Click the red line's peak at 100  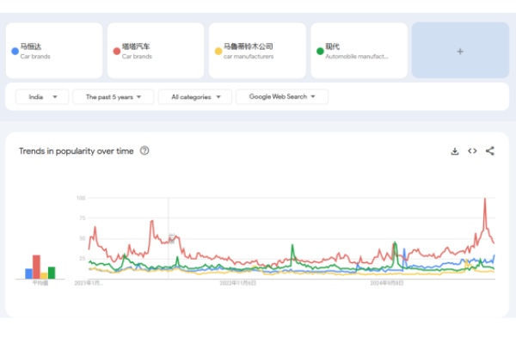485,199
